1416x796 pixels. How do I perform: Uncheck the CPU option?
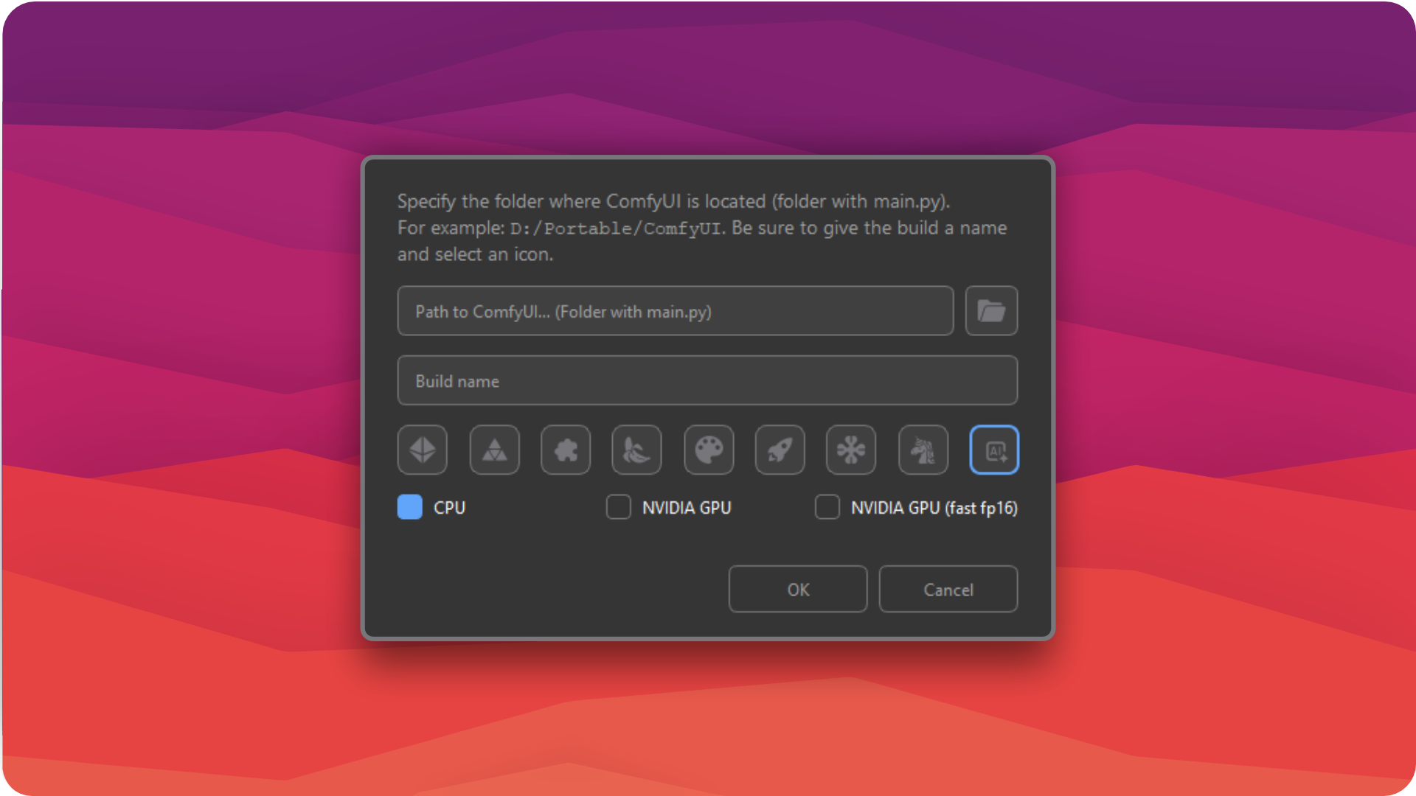click(410, 507)
